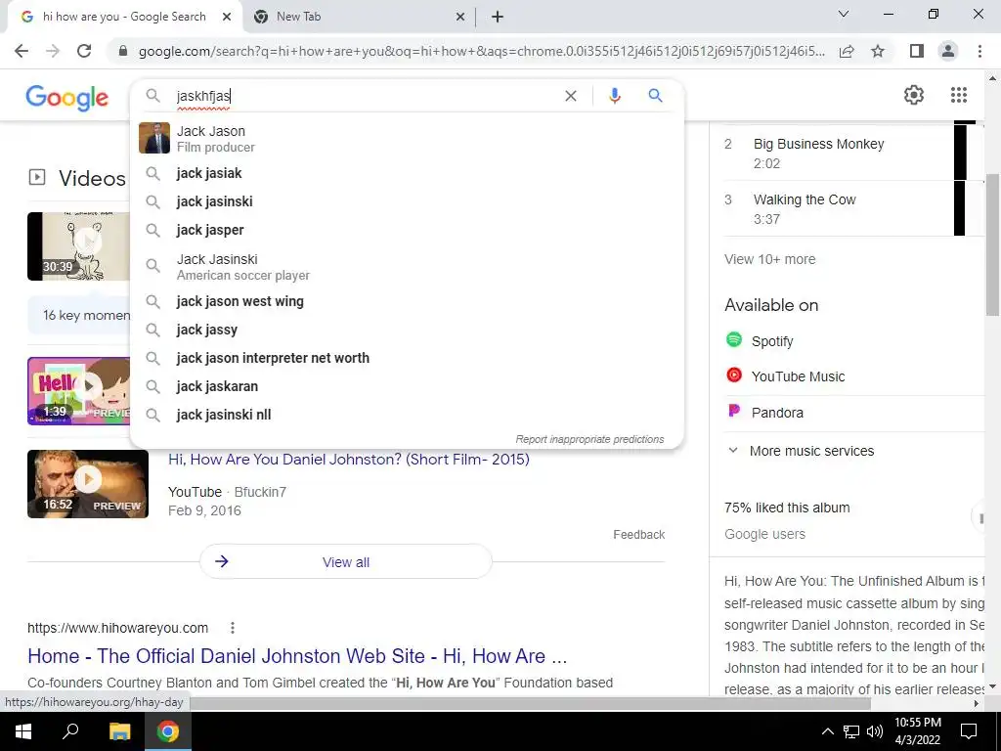Choose 'jack jasper' suggestion

(x=407, y=230)
